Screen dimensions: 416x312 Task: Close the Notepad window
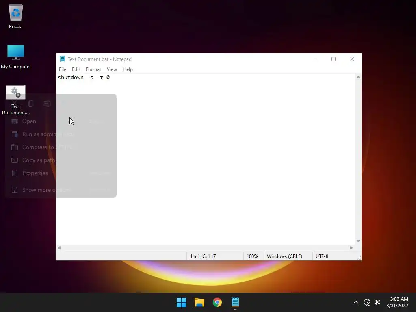click(x=352, y=59)
